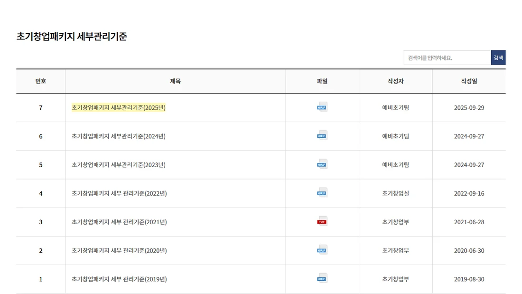Download HWP file for 2025년 row

tap(322, 107)
